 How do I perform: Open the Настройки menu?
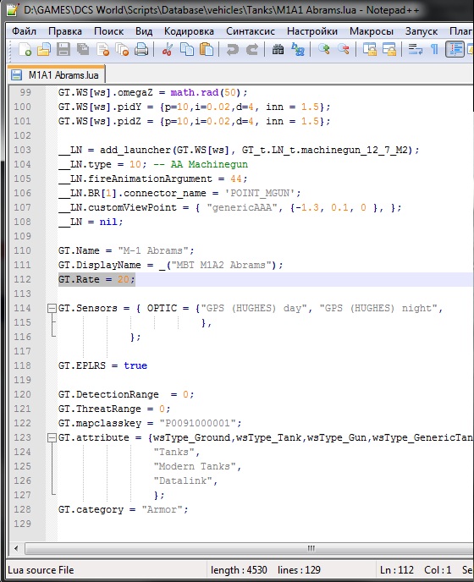312,31
